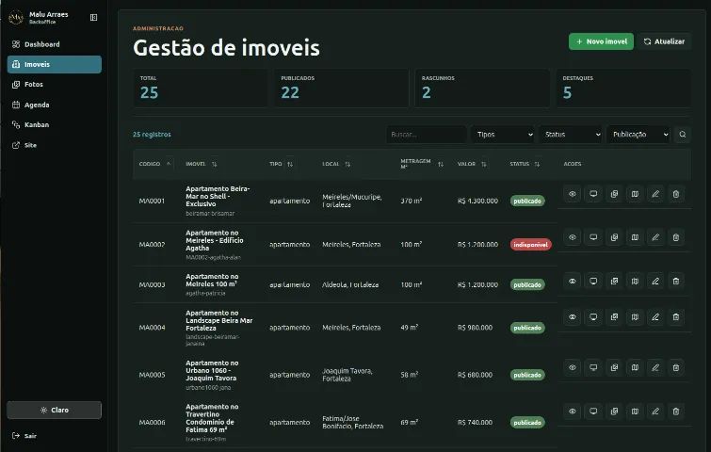
Task: Delete MA0006 with trash icon
Action: (675, 412)
